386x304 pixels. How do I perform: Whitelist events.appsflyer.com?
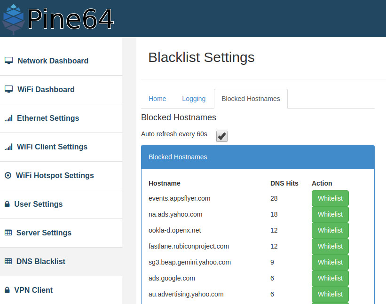pos(330,198)
